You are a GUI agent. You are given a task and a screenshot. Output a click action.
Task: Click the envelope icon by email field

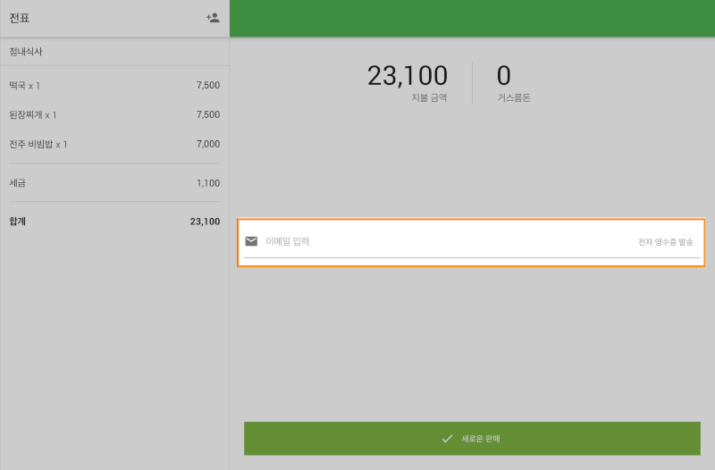coord(251,241)
